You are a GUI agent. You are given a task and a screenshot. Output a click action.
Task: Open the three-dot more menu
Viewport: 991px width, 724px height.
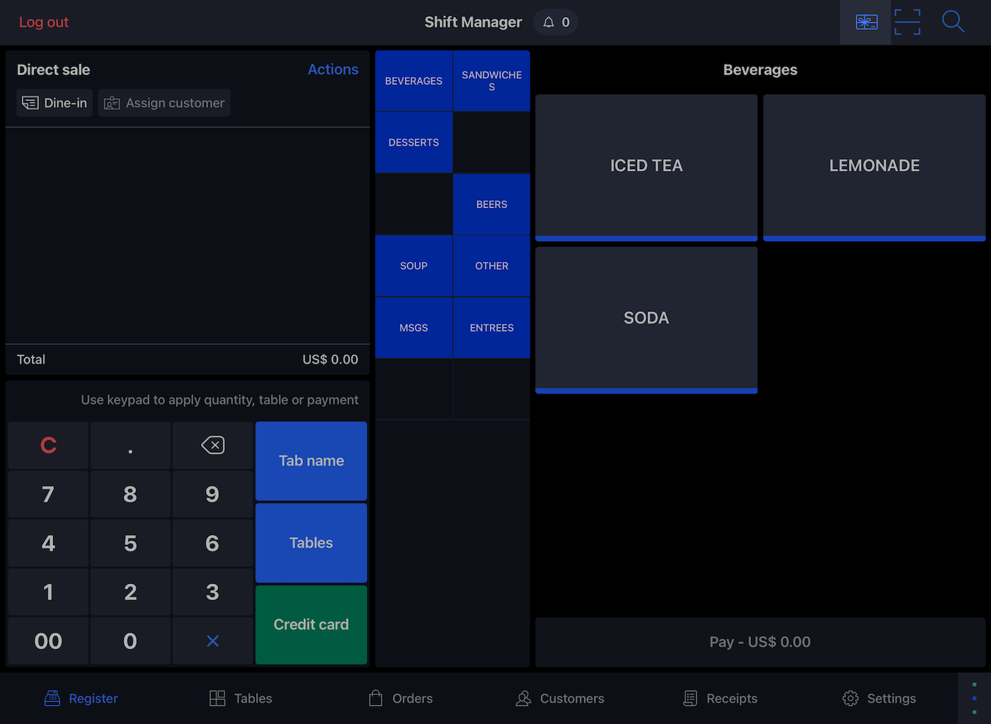pos(974,698)
